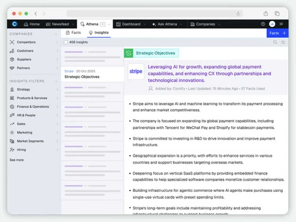296x222 pixels.
Task: Select the Stripe Strategic Objectives insight card
Action: 92,74
